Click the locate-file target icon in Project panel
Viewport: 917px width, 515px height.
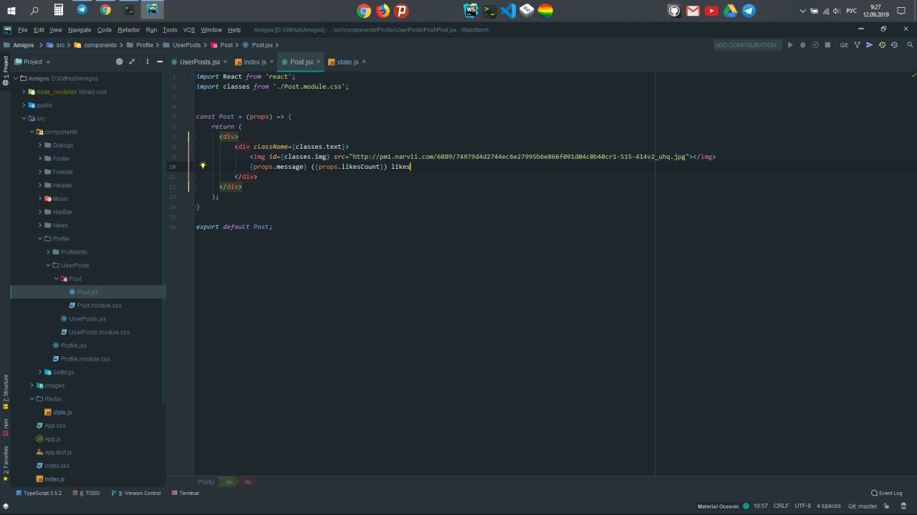119,62
